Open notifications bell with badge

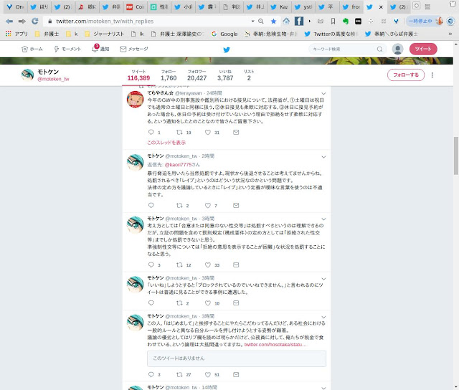point(95,49)
